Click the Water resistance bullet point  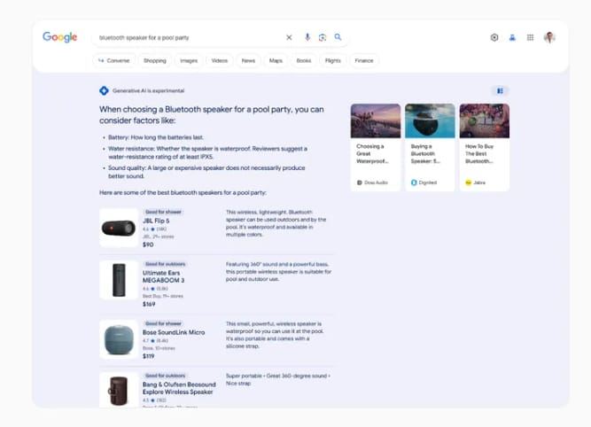coord(207,152)
